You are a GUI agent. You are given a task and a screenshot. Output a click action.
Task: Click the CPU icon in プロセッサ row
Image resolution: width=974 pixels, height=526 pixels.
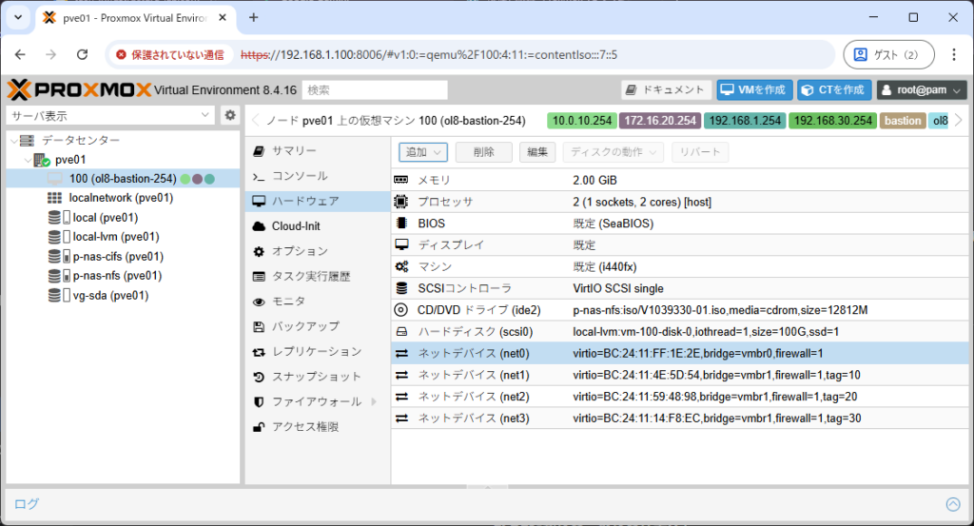[x=401, y=202]
